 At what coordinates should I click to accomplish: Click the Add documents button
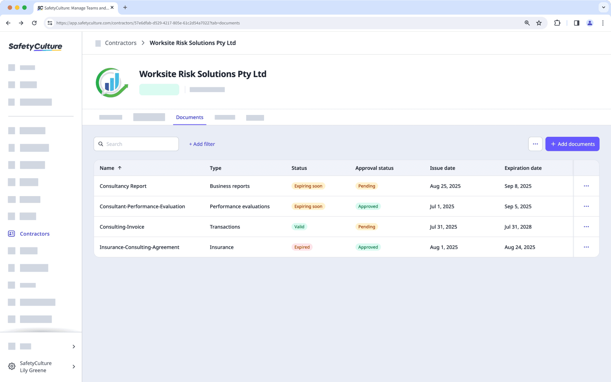[x=572, y=144]
